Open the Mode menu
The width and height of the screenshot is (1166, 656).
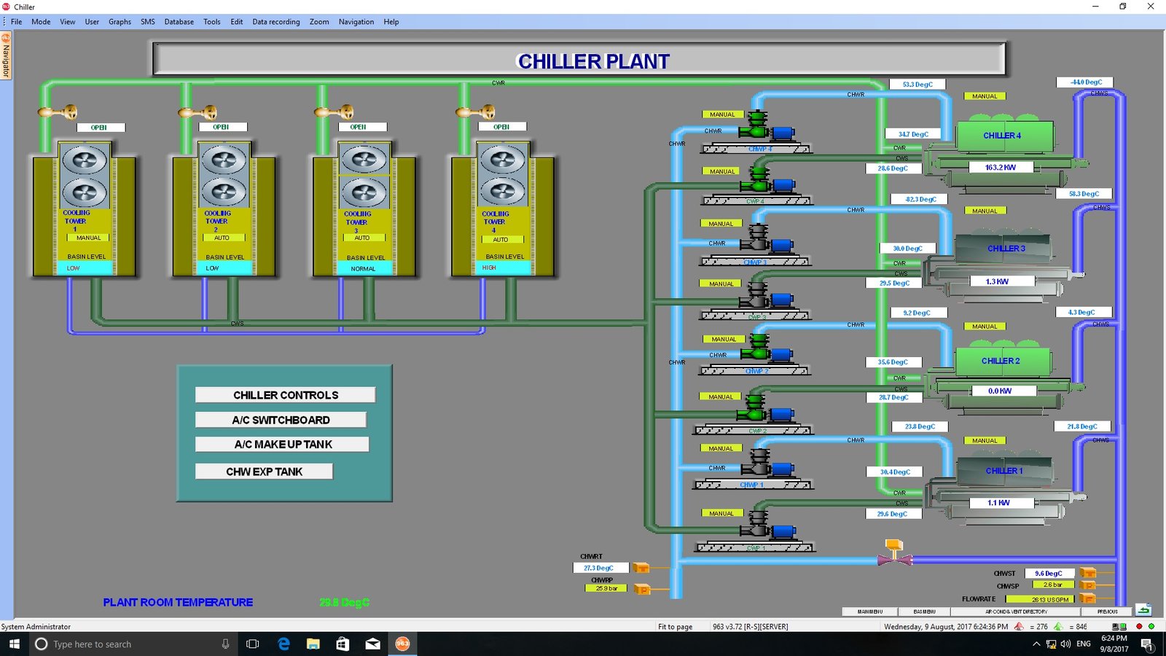[41, 22]
